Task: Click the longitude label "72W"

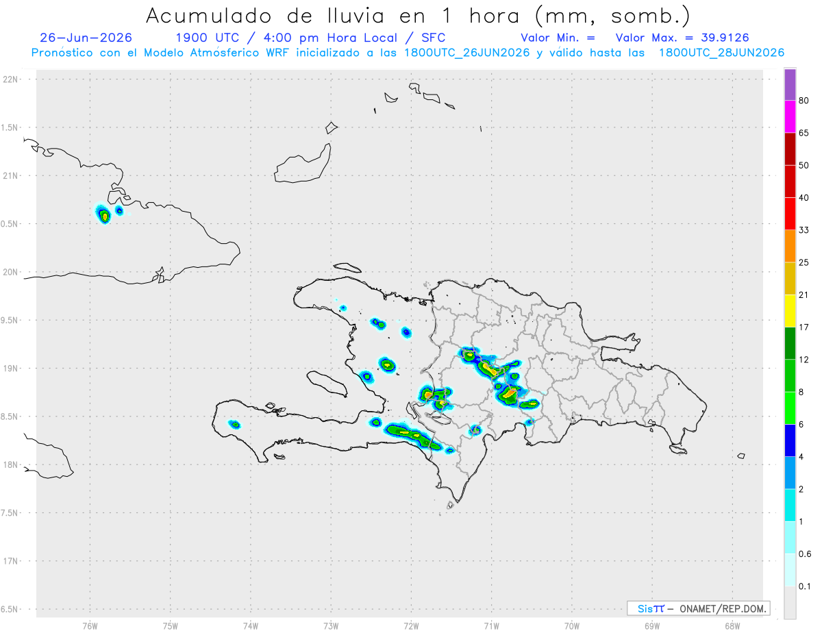Action: click(x=411, y=625)
